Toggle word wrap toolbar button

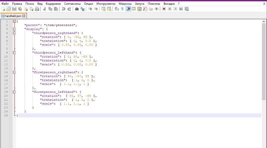116,9
